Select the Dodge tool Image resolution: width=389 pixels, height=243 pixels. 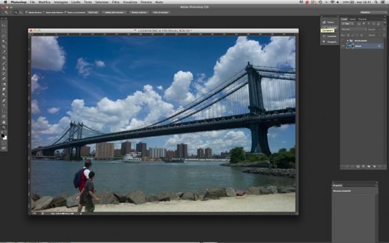tap(4, 95)
